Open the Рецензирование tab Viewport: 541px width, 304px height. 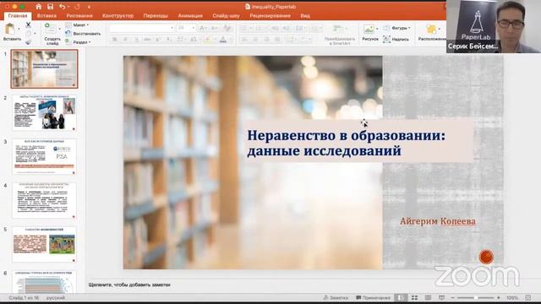[x=270, y=16]
